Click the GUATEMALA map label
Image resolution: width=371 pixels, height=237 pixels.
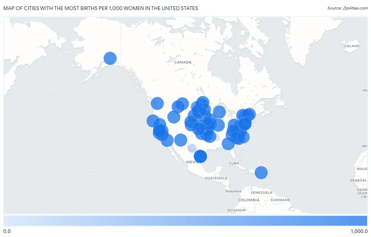(216, 178)
